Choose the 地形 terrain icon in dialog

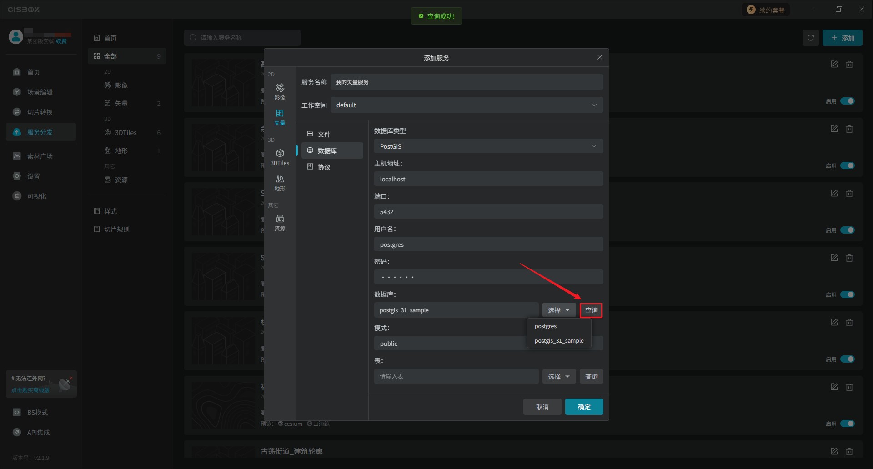pyautogui.click(x=280, y=182)
